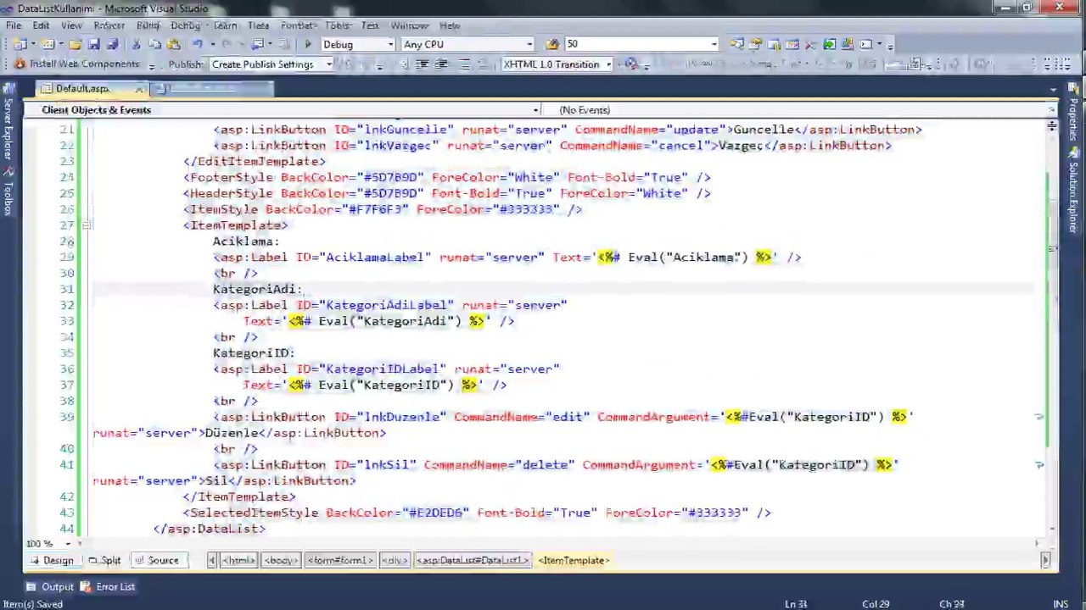Select the <form#form1> tag navigator button
1086x610 pixels.
(339, 560)
